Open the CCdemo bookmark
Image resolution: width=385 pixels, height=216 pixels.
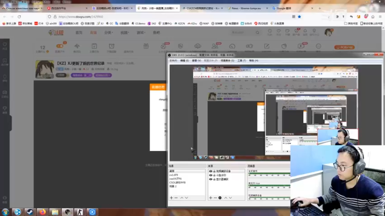pyautogui.click(x=139, y=24)
